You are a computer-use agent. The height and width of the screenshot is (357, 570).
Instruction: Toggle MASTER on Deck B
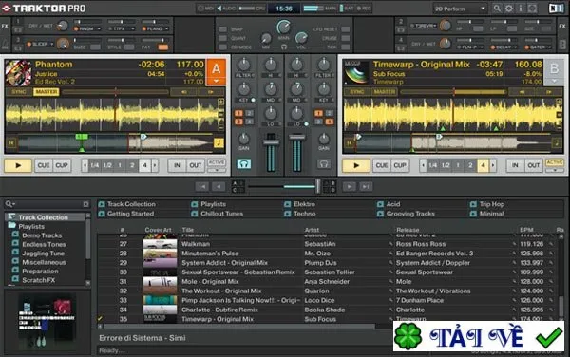(x=384, y=92)
